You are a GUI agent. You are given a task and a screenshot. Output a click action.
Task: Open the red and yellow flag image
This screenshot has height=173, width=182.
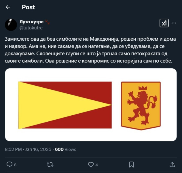tap(65, 105)
